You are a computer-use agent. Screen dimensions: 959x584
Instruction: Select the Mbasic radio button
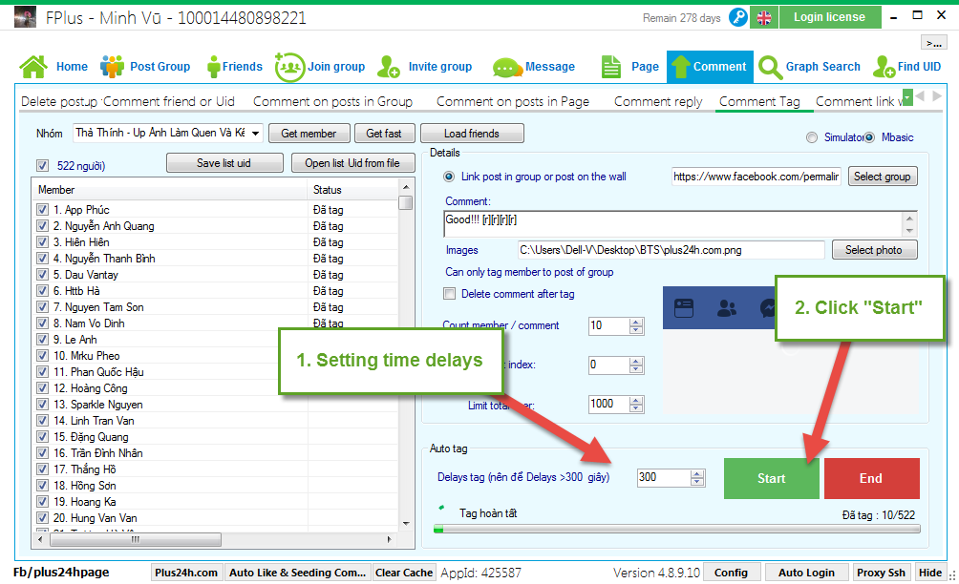pyautogui.click(x=869, y=137)
